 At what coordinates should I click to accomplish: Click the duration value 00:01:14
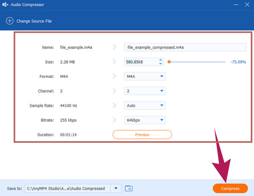click(x=68, y=135)
